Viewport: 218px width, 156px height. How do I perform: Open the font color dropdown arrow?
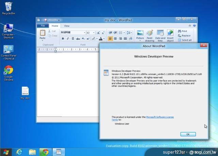pyautogui.click(x=104, y=39)
